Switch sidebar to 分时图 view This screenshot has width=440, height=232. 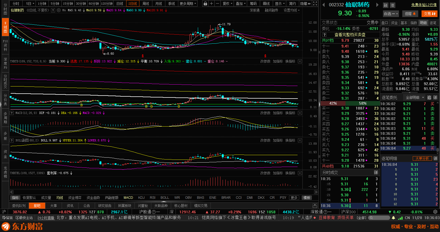5,9
